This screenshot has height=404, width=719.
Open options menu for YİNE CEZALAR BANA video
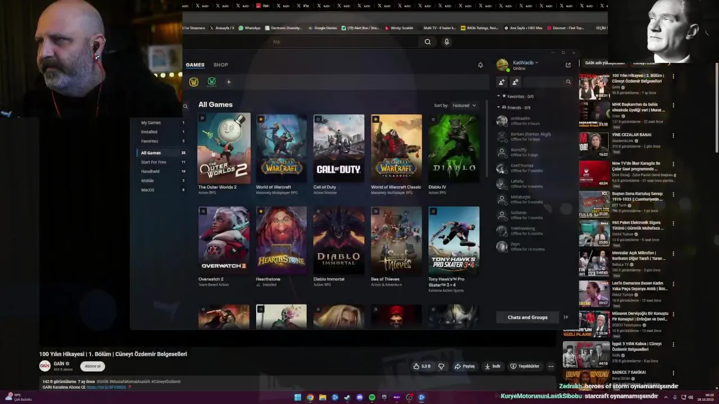click(x=673, y=135)
